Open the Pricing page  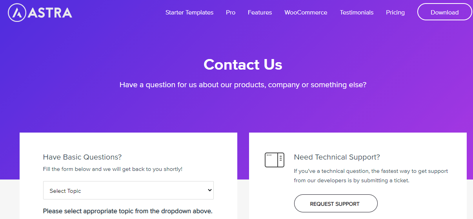tap(395, 13)
